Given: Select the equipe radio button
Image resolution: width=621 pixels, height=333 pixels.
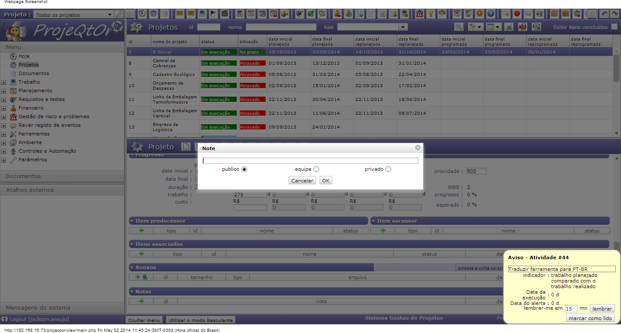Looking at the screenshot, I should pos(317,170).
